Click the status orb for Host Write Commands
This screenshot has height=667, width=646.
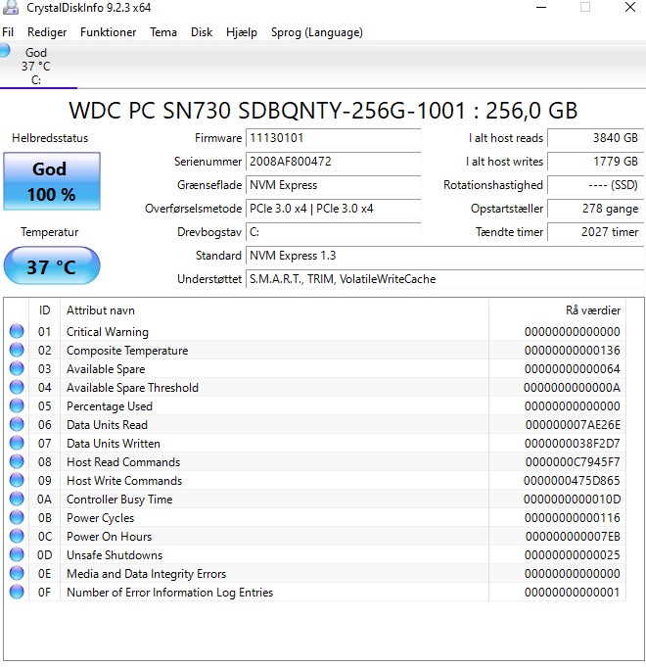(17, 481)
